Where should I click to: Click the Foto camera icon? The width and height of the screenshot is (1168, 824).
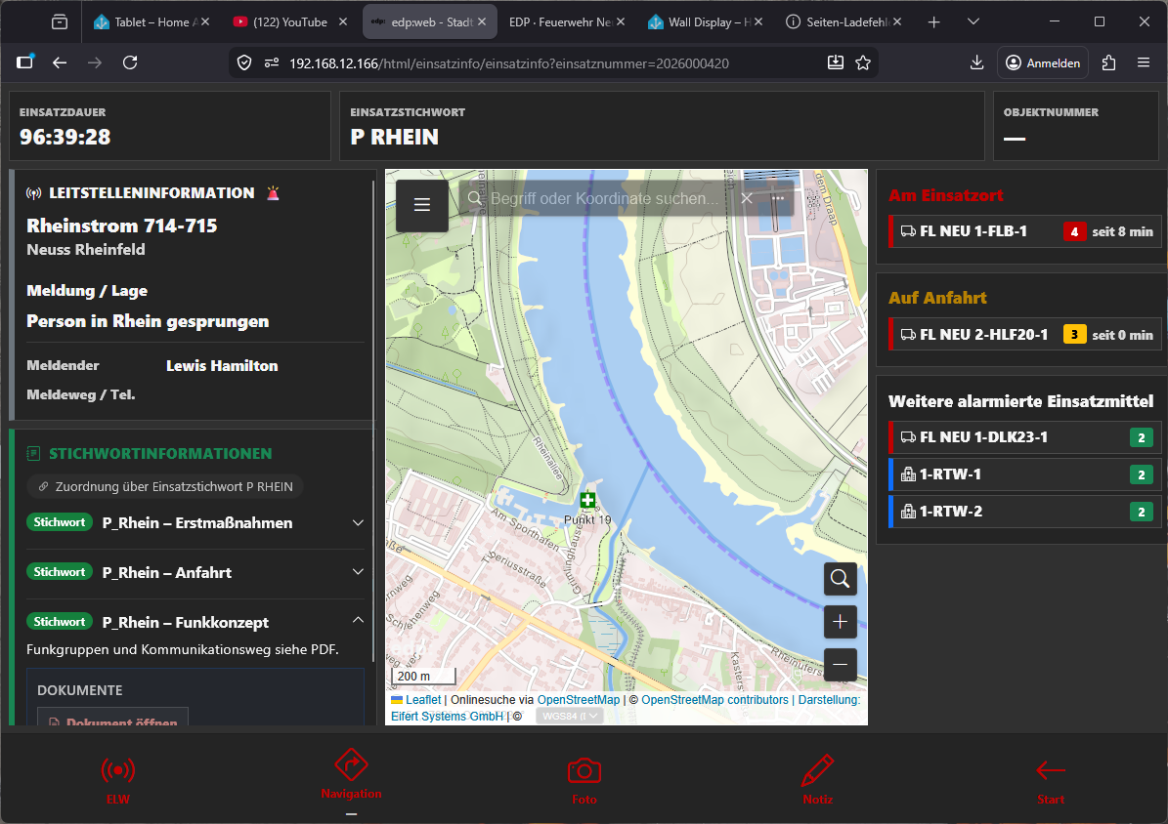point(584,771)
